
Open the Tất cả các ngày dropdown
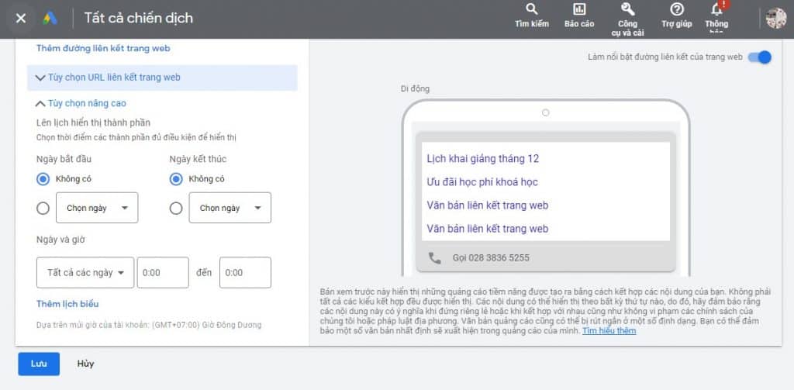(x=85, y=272)
